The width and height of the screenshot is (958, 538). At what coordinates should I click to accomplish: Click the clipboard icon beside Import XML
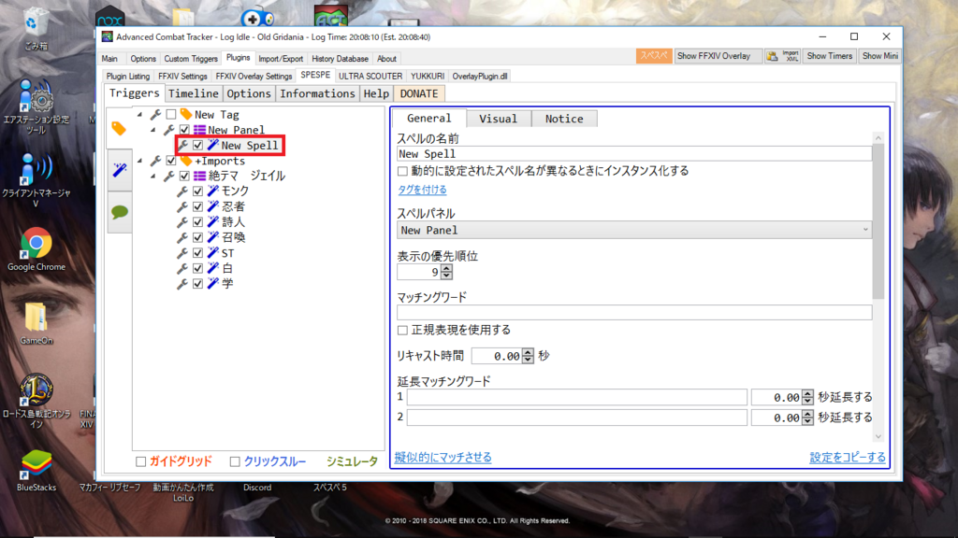(773, 56)
